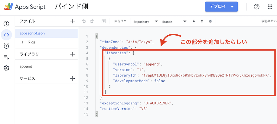Click the バインド側 project title
Image resolution: width=277 pixels, height=124 pixels.
point(71,7)
